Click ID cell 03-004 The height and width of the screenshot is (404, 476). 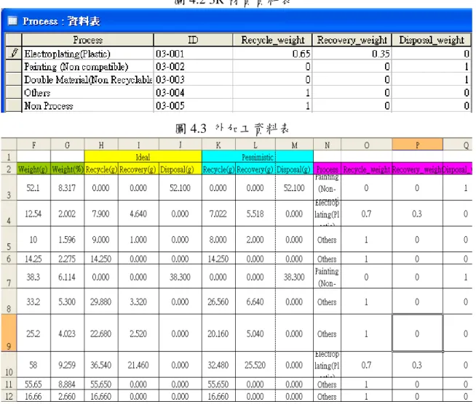point(193,92)
